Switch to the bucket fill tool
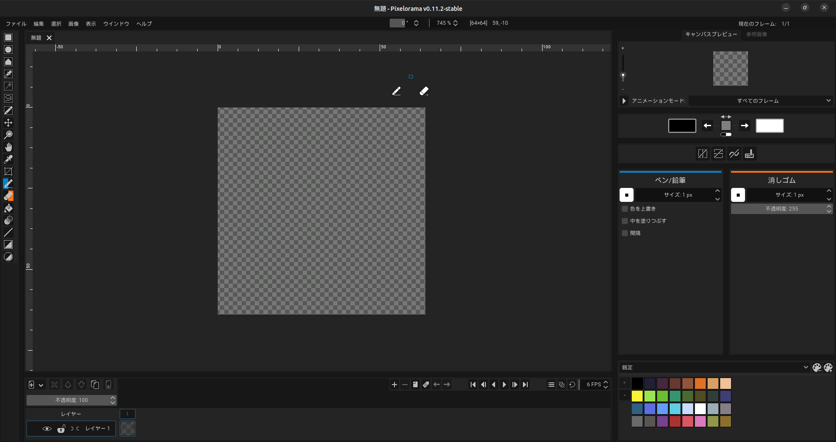 [9, 208]
